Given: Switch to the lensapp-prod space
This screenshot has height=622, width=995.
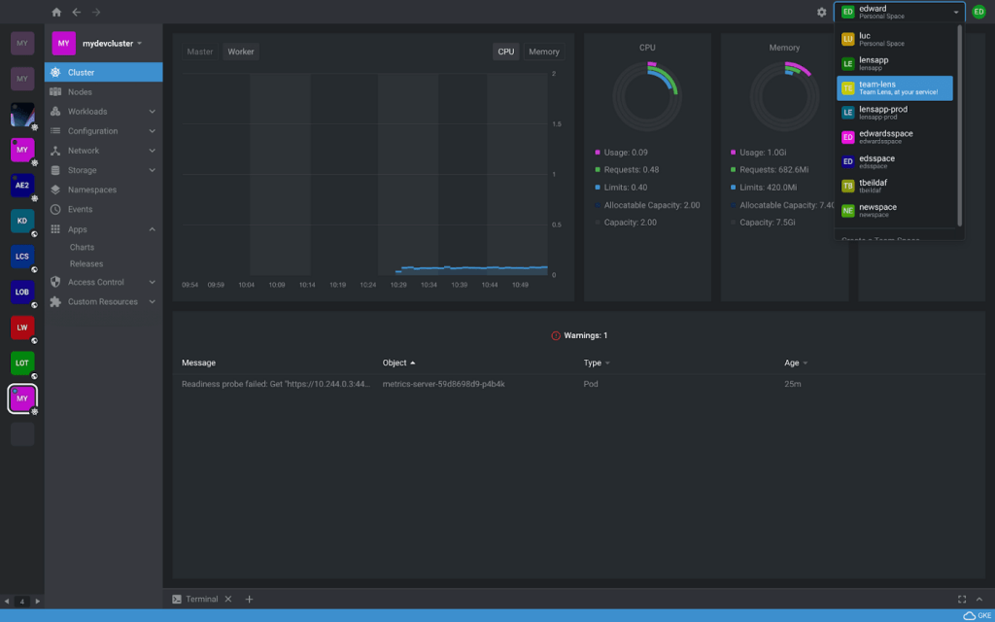Looking at the screenshot, I should pyautogui.click(x=895, y=113).
